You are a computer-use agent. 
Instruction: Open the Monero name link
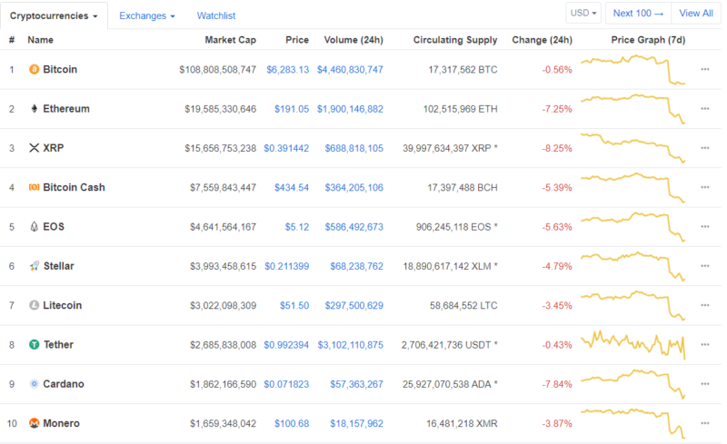[61, 423]
